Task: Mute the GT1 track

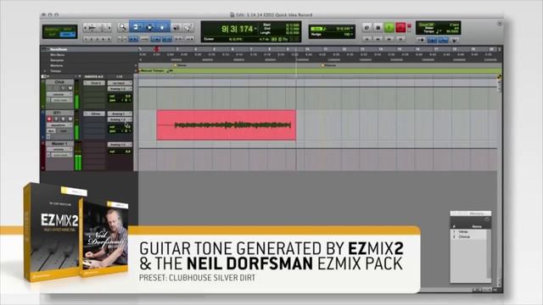Action: coord(70,119)
